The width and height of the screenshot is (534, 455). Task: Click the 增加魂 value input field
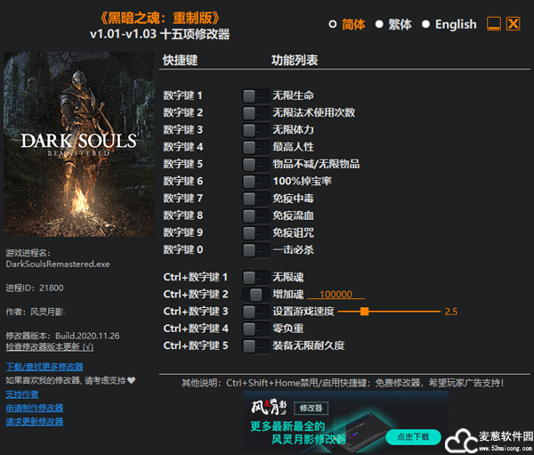[336, 295]
